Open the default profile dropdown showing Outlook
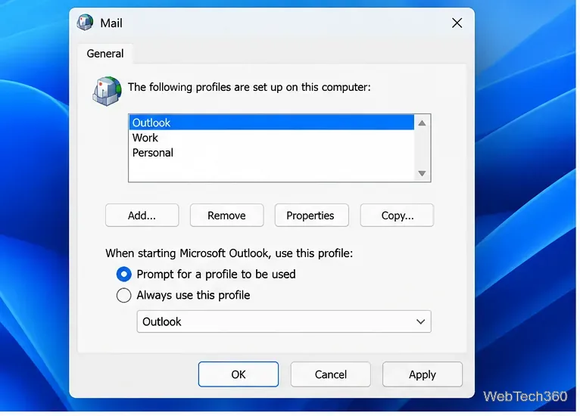This screenshot has width=580, height=416. pos(284,321)
